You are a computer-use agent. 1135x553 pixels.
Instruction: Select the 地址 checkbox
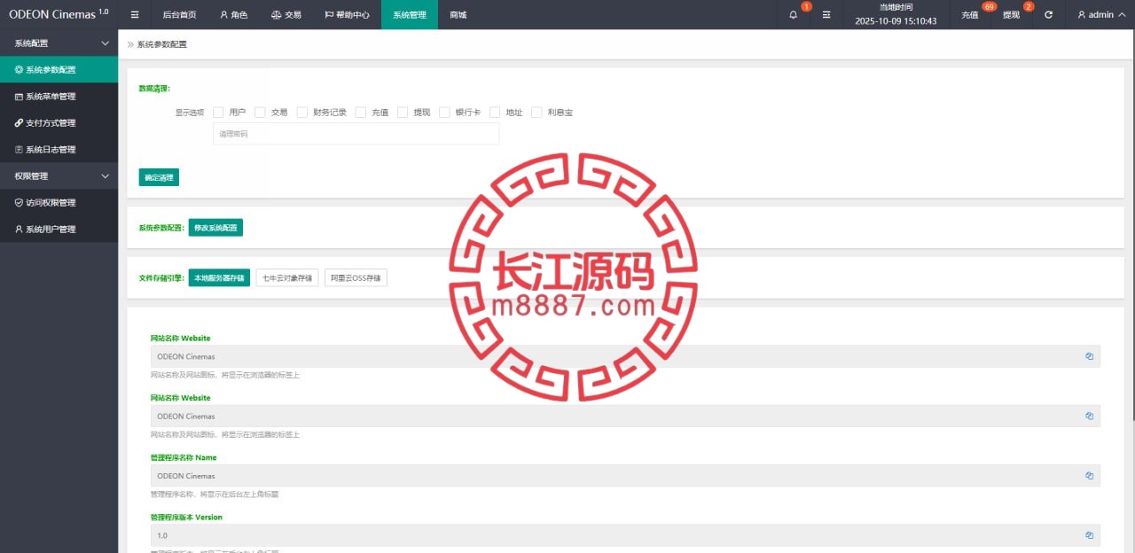[x=495, y=113]
